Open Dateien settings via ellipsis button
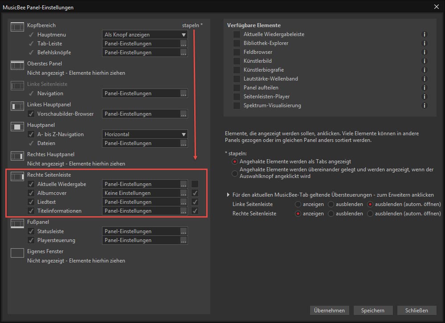The width and height of the screenshot is (445, 323). point(184,143)
